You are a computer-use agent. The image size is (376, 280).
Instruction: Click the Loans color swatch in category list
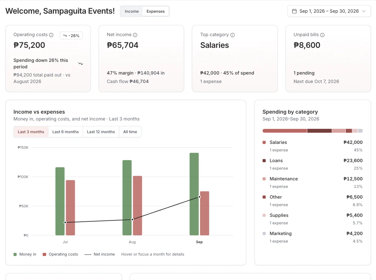pyautogui.click(x=264, y=161)
